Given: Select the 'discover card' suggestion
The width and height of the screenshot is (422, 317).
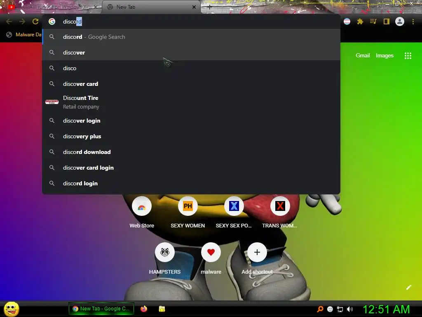Looking at the screenshot, I should [191, 84].
